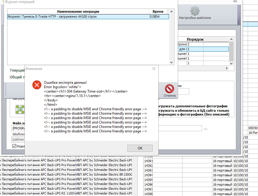Click the 00D50 cell in the background grid

[x=253, y=128]
